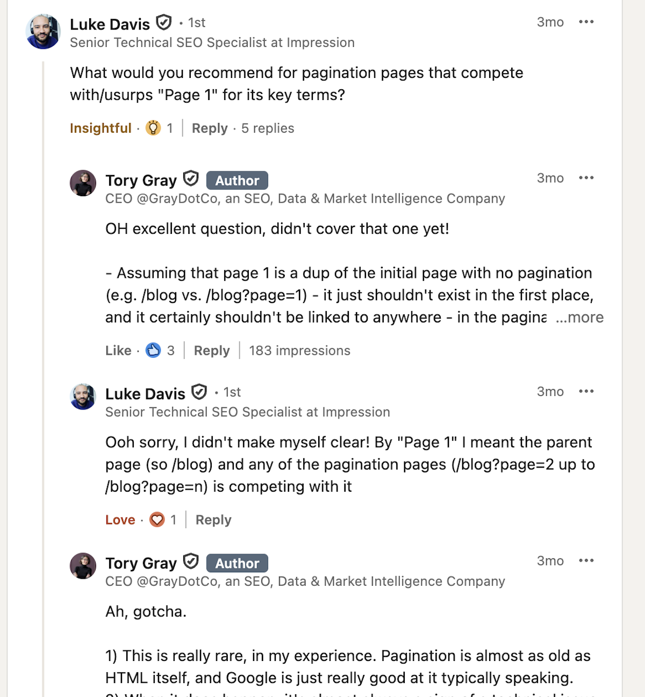
Task: Click verified badge next to Luke Davis's top name
Action: [x=164, y=23]
